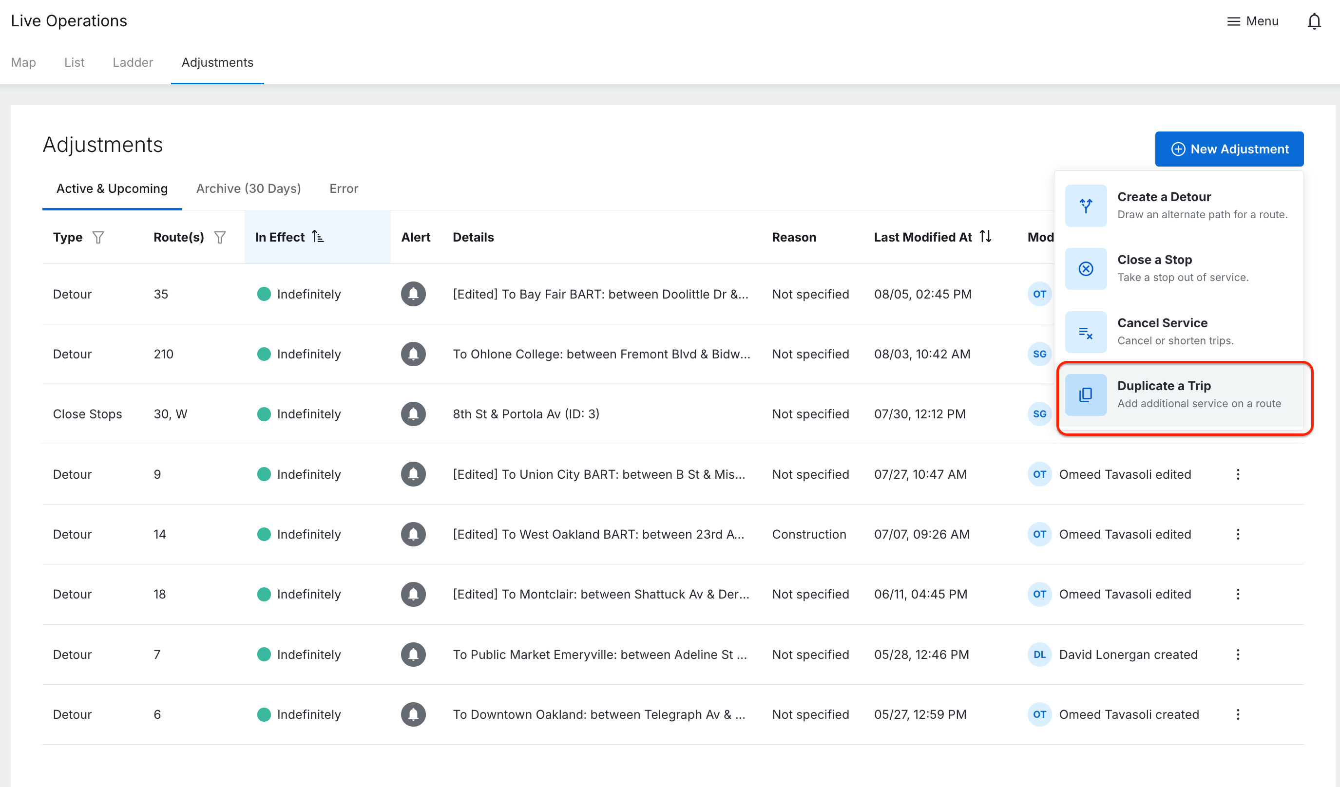Click the Live Operations title
This screenshot has width=1340, height=787.
[x=69, y=21]
